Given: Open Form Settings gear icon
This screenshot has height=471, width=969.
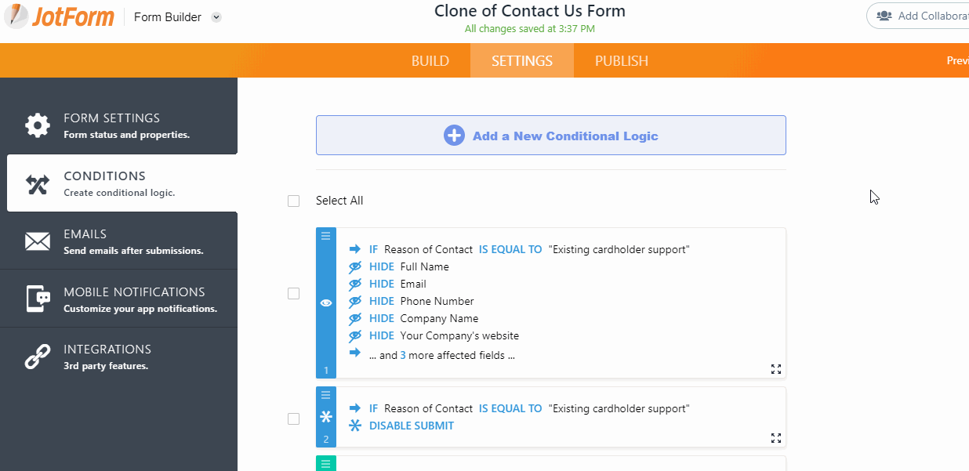Looking at the screenshot, I should coord(37,125).
